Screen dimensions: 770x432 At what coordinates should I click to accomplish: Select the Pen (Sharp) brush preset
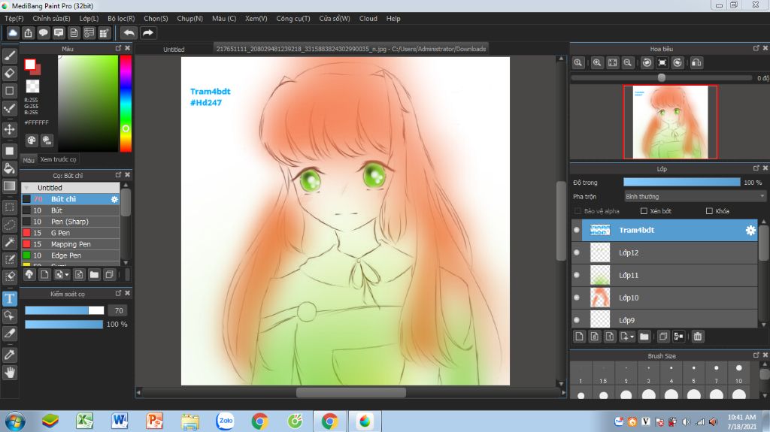[x=71, y=222]
